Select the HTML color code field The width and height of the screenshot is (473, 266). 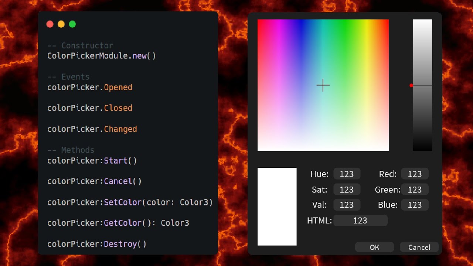click(360, 220)
